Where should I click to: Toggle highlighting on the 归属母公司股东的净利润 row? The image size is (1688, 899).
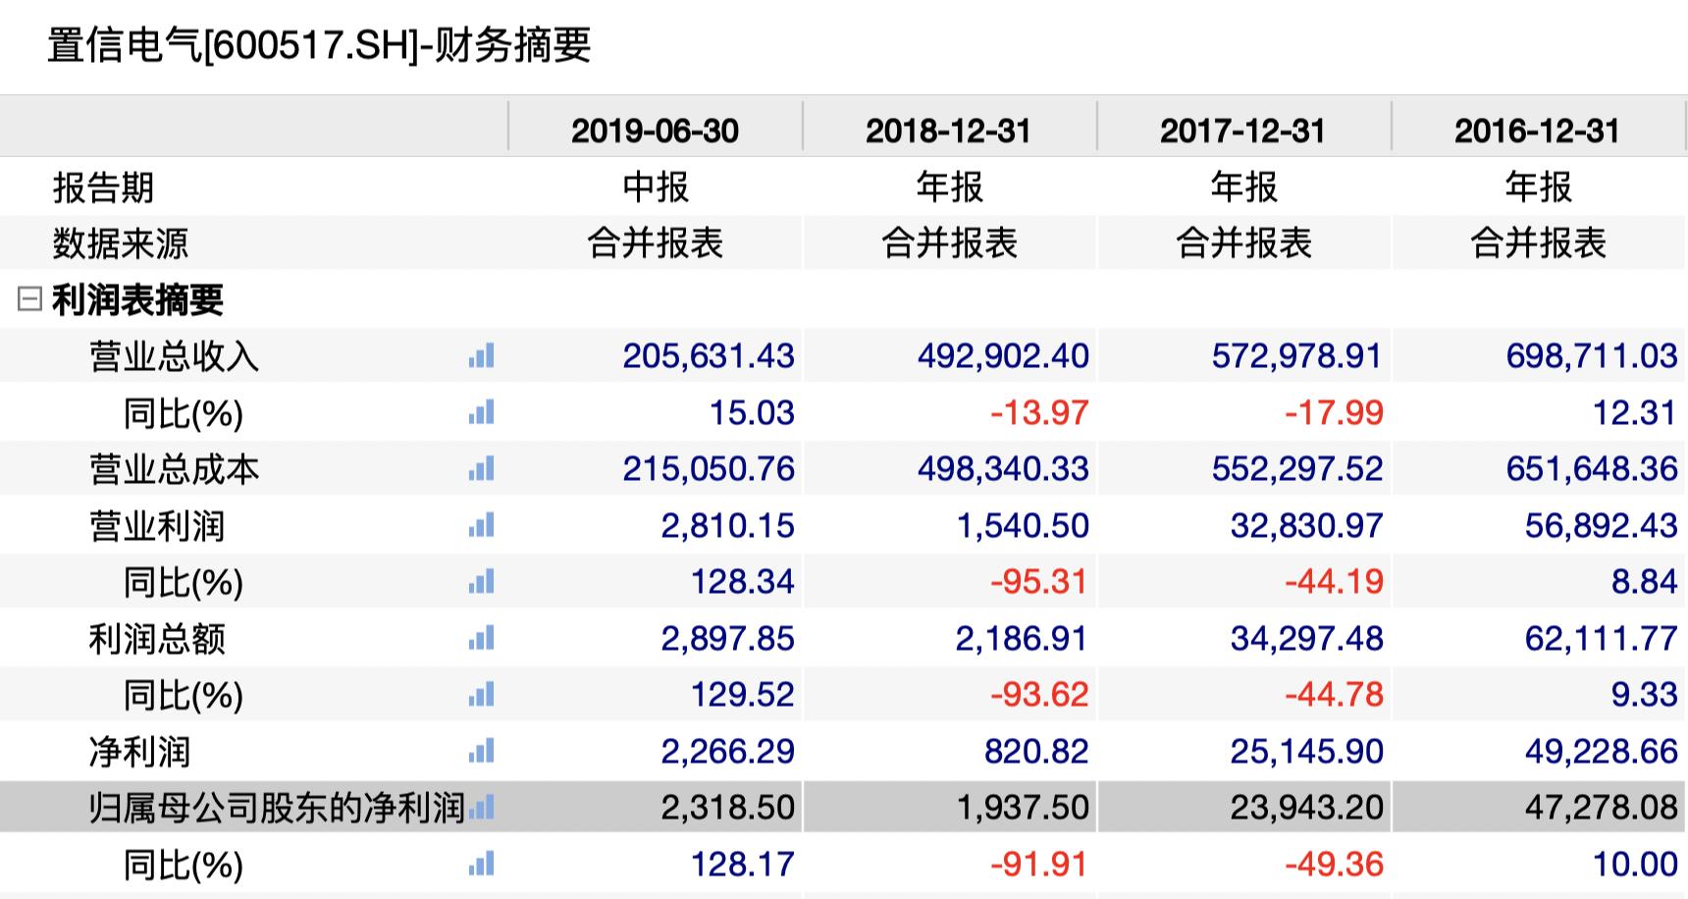(265, 807)
